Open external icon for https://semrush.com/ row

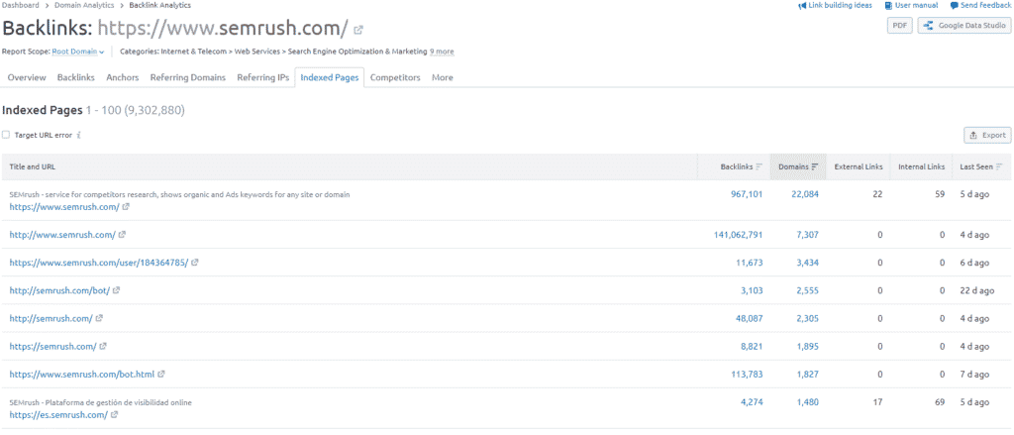pos(103,347)
